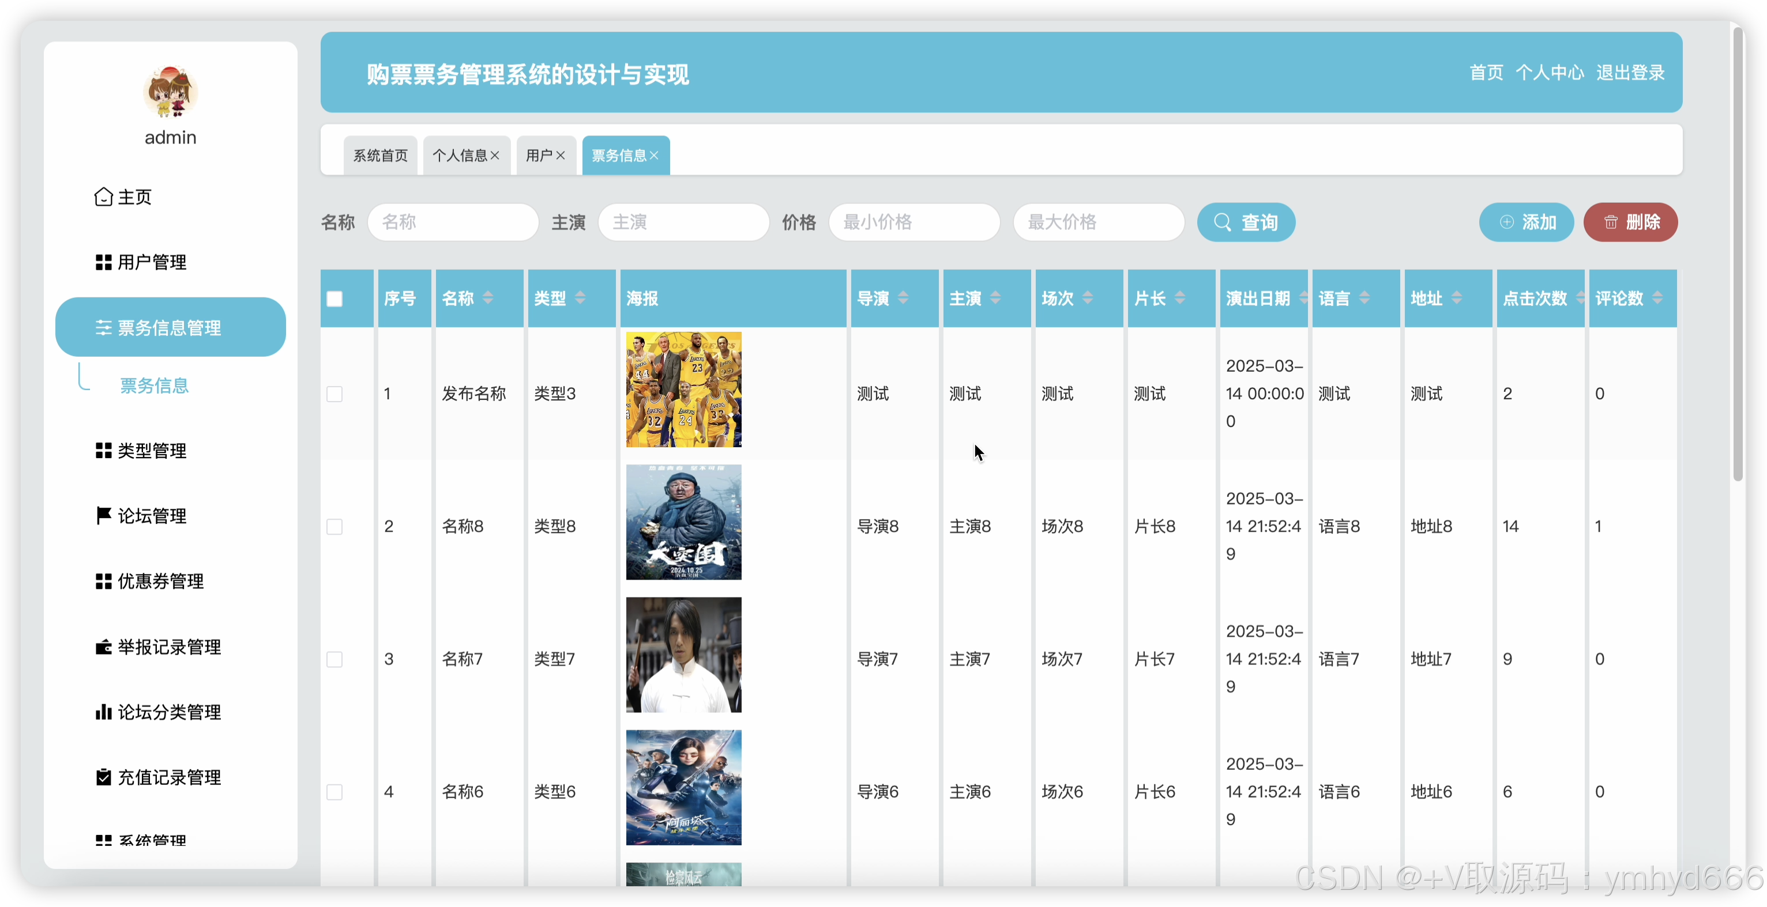
Task: Sort the table by 名称 column arrows
Action: point(488,298)
